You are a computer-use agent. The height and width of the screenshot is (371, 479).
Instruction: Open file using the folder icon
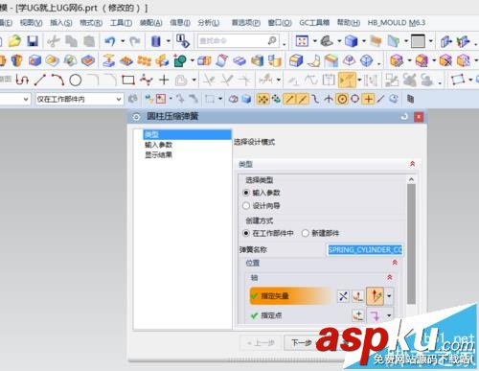click(x=14, y=41)
